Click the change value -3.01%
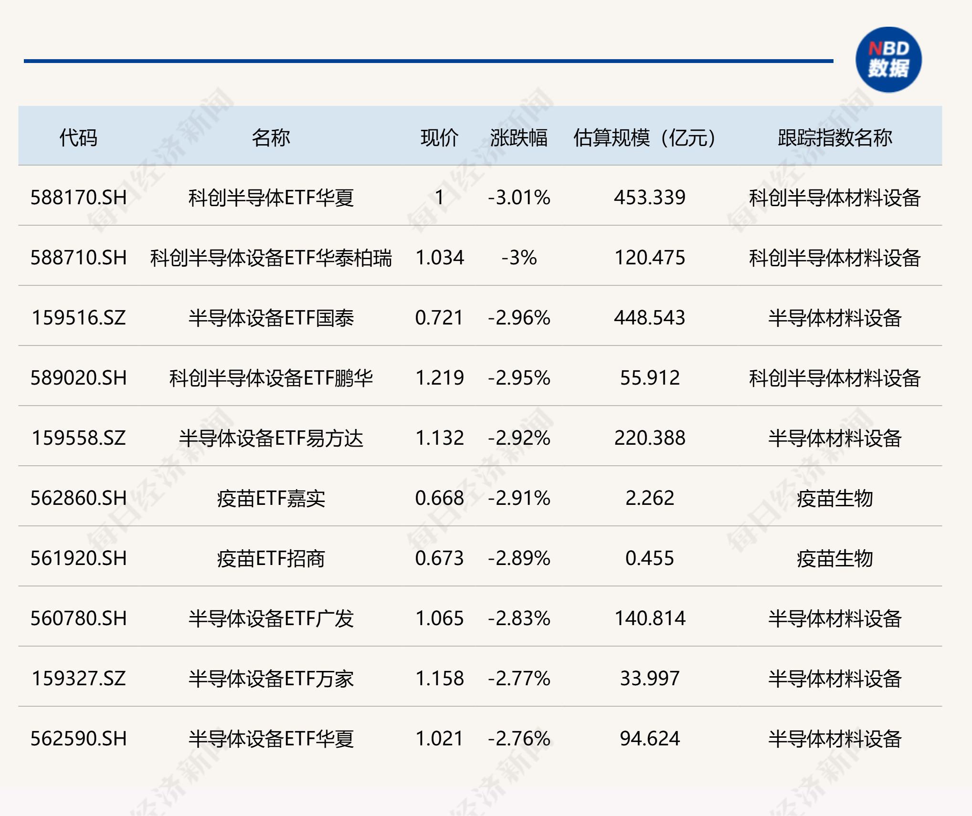The image size is (972, 816). click(x=519, y=198)
